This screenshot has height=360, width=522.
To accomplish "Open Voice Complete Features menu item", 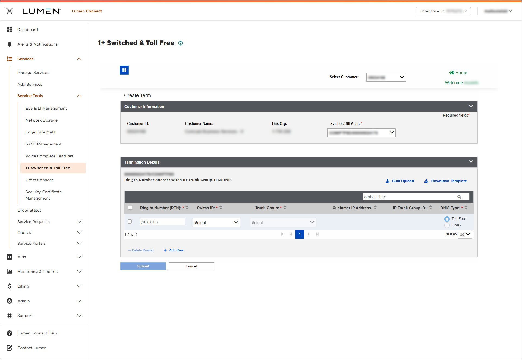I will pyautogui.click(x=49, y=156).
